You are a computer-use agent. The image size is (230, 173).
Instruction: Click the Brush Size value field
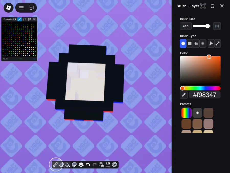pos(186,26)
